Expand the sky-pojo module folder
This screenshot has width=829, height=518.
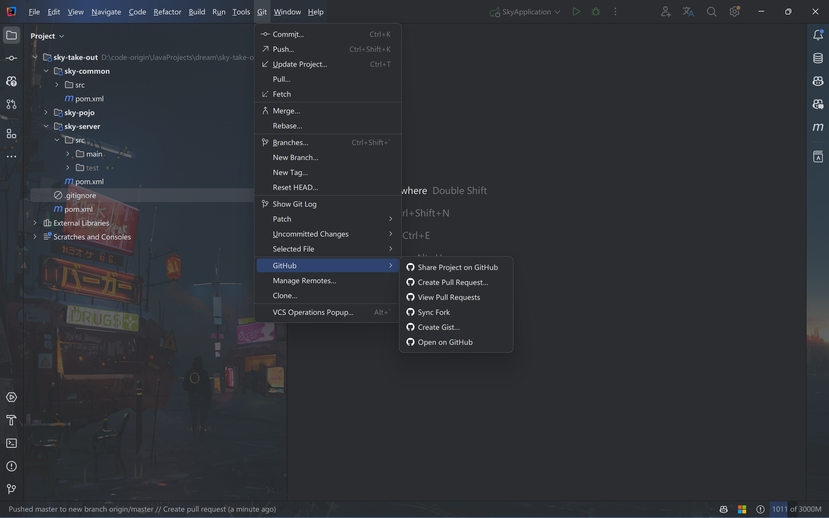(x=46, y=112)
